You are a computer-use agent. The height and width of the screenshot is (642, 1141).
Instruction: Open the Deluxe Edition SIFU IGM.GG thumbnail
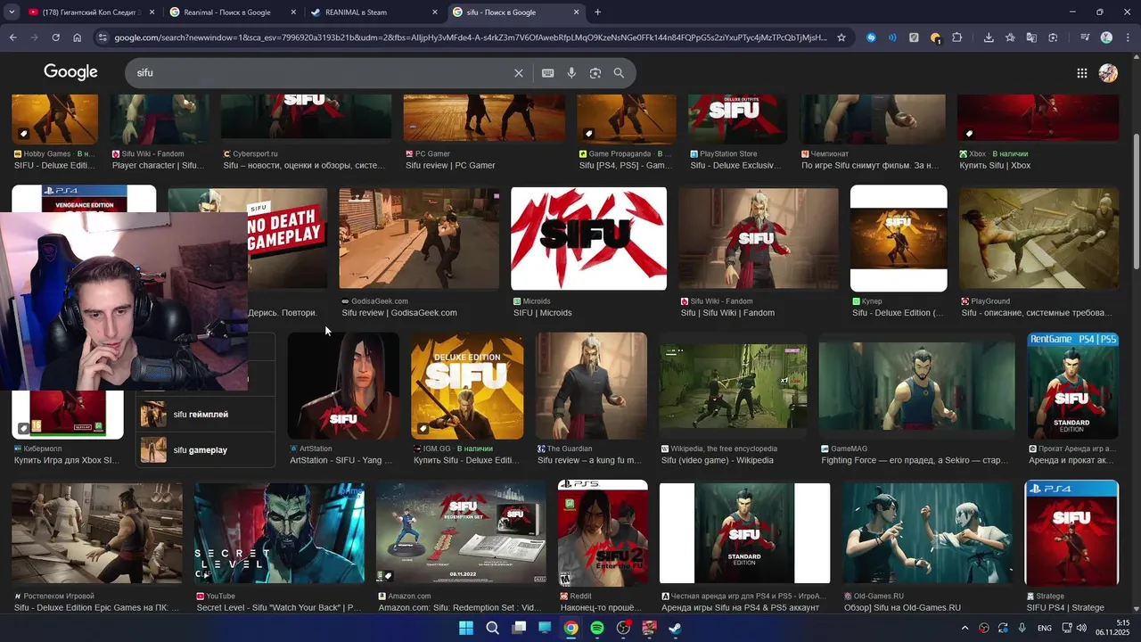pos(467,386)
